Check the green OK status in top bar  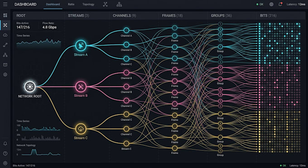[260, 5]
